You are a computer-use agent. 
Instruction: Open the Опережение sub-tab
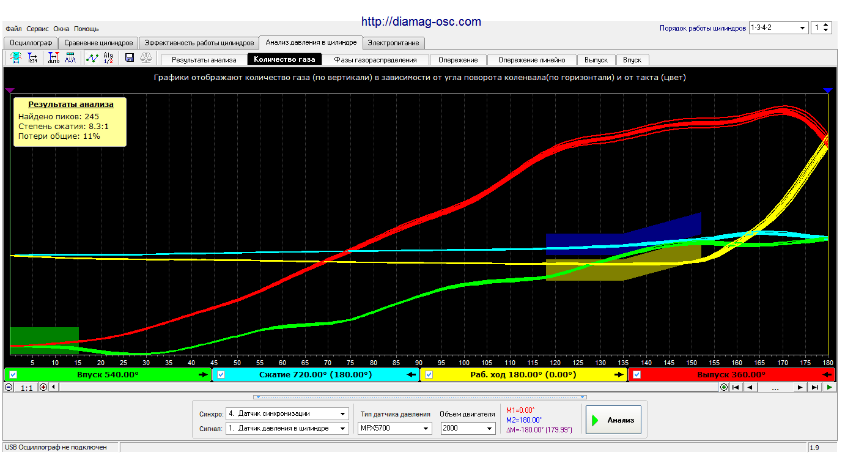coord(458,59)
